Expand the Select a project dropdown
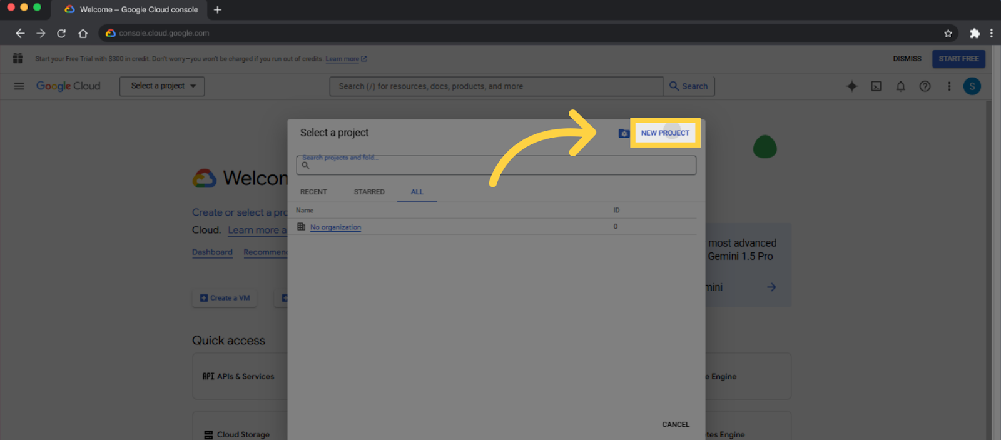The height and width of the screenshot is (440, 1001). (162, 86)
